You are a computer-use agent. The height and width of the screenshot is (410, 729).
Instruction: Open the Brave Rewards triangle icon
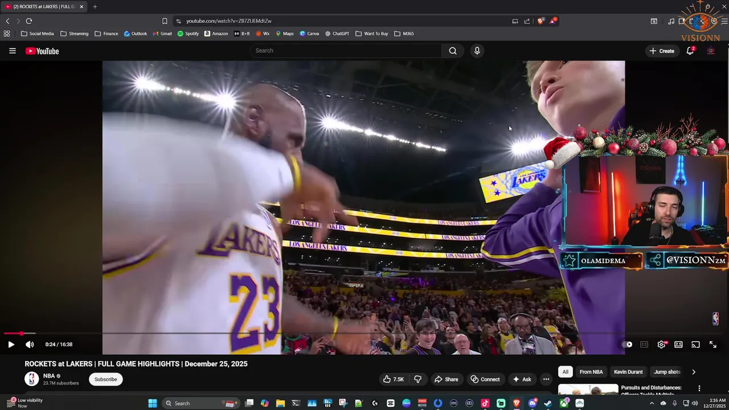552,21
